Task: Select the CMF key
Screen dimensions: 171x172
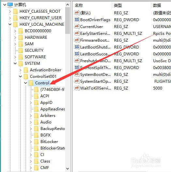Action: tap(45, 168)
